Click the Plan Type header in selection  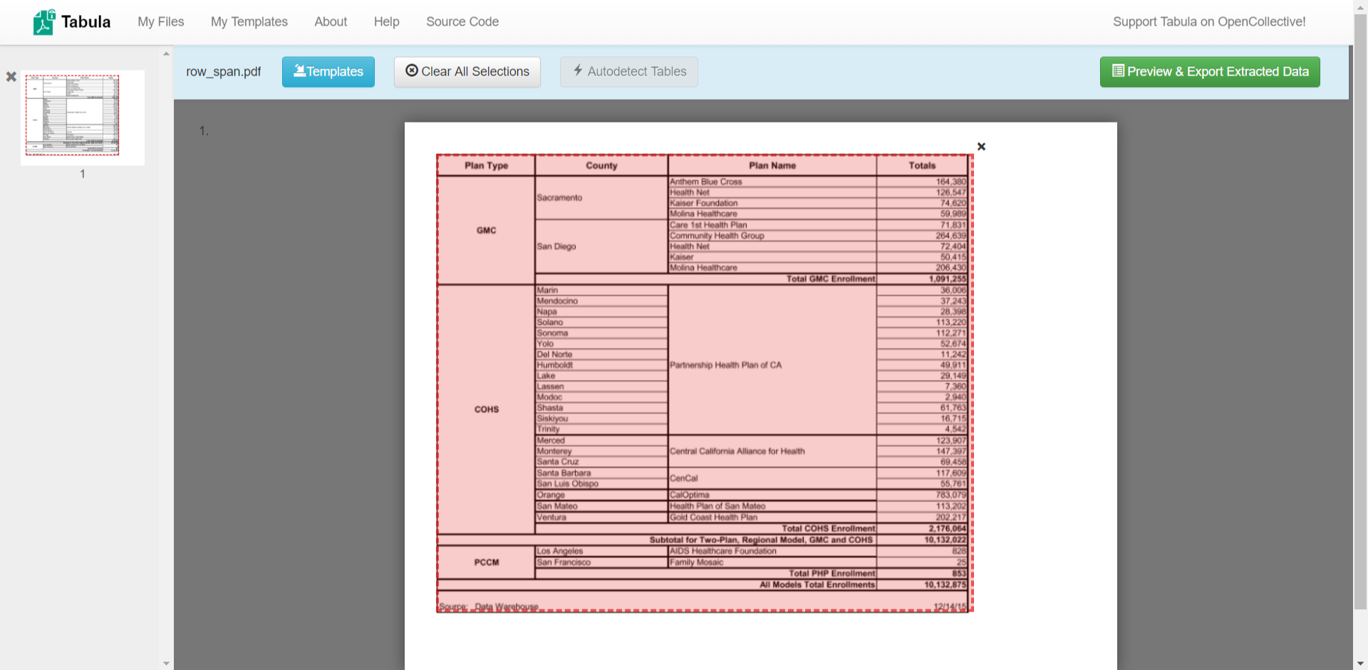coord(486,165)
